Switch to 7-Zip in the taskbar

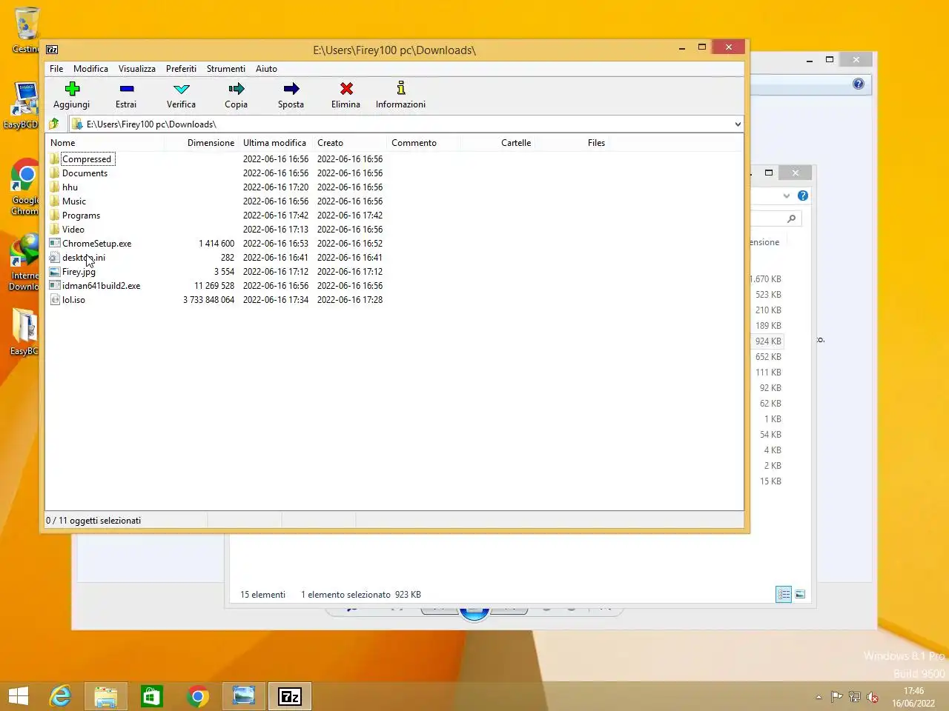(290, 696)
